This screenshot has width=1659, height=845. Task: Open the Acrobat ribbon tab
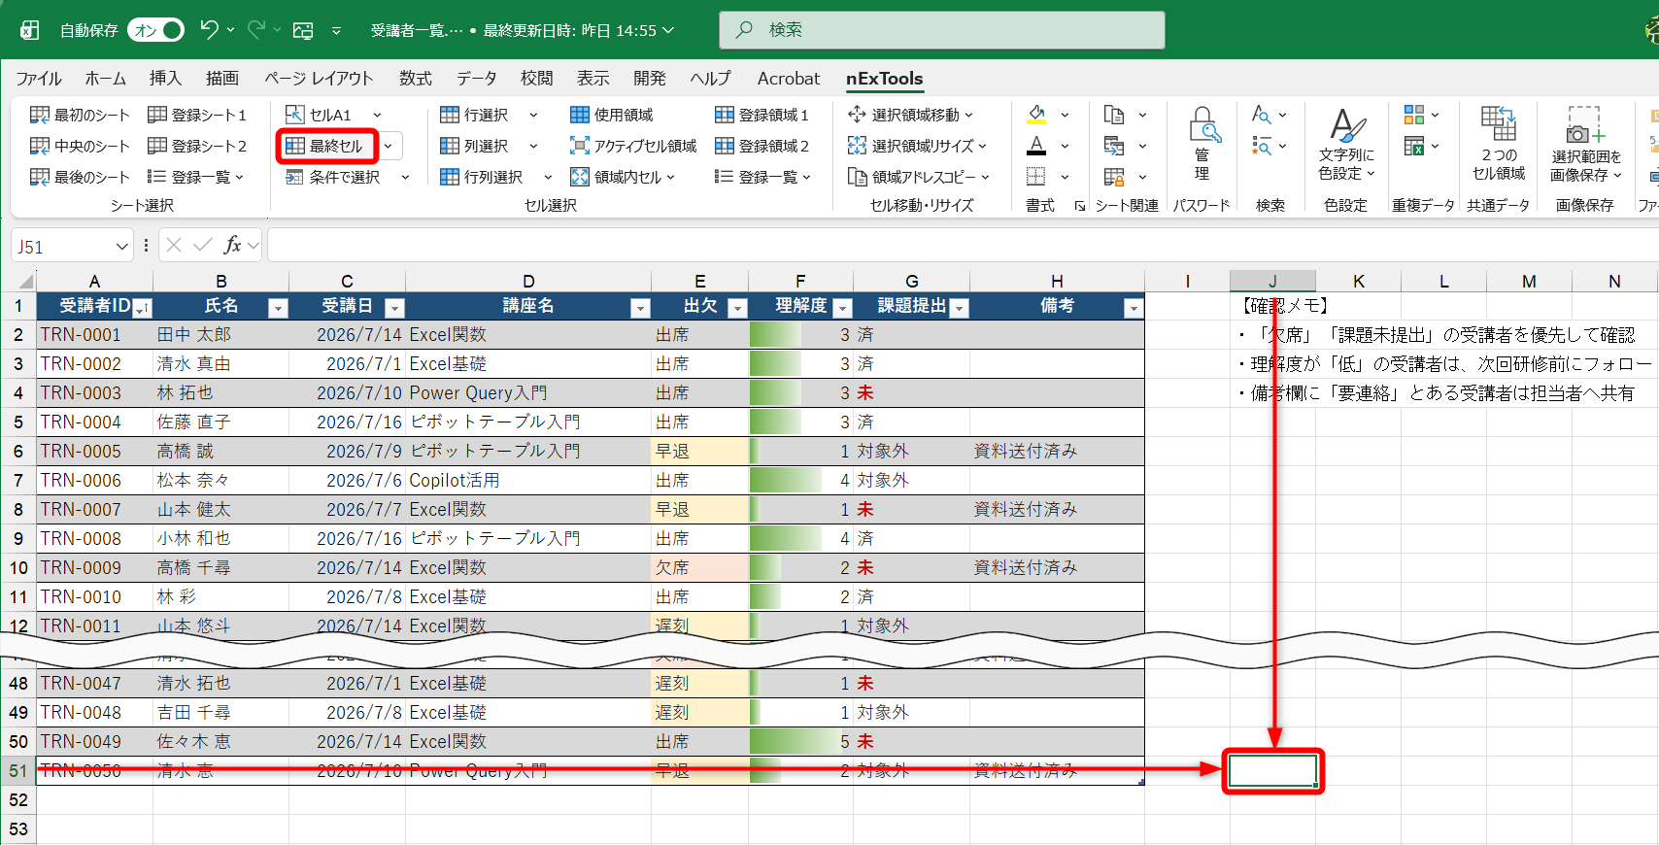pyautogui.click(x=789, y=79)
